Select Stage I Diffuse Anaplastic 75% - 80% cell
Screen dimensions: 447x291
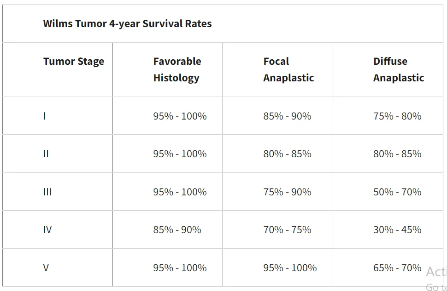pyautogui.click(x=397, y=116)
